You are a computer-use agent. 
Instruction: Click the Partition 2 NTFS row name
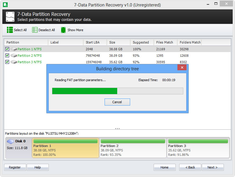30,56
